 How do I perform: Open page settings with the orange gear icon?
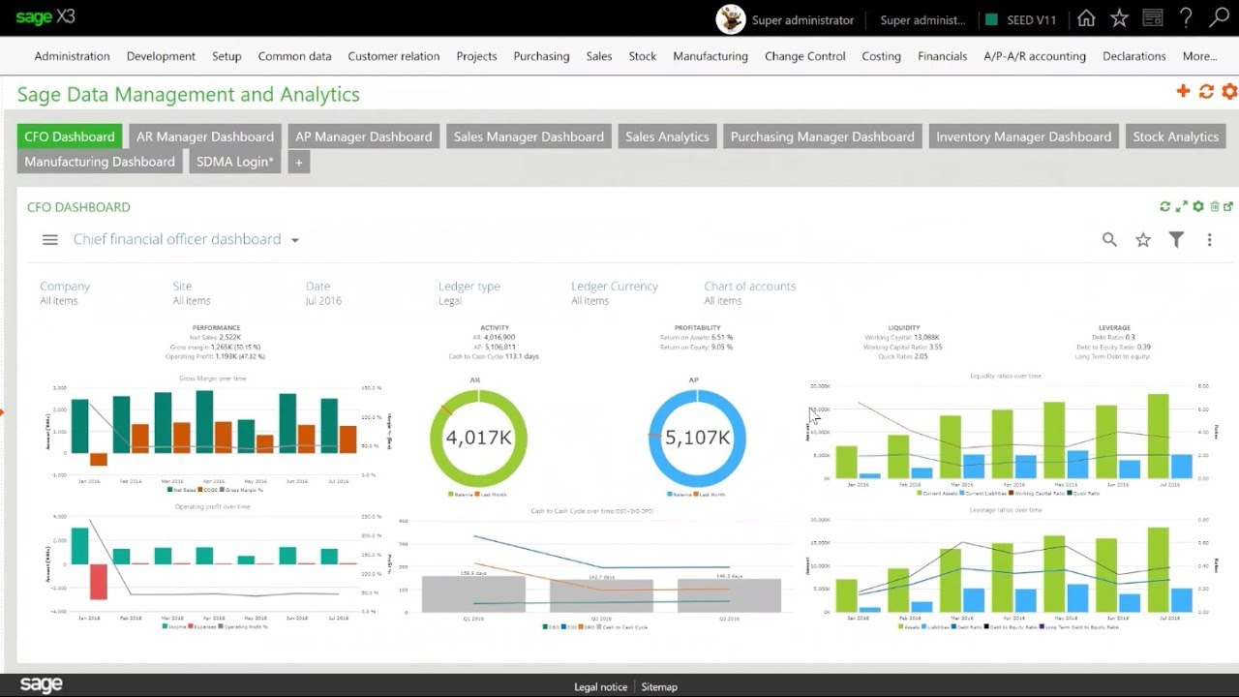[x=1229, y=91]
